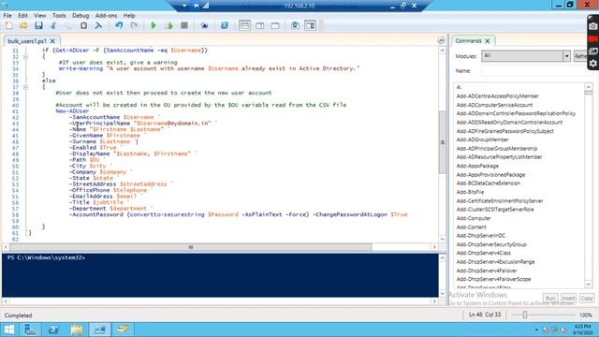Select Add-ADCentralAccessPolicyMember command
Screen dimensions: 599x337
(497, 96)
